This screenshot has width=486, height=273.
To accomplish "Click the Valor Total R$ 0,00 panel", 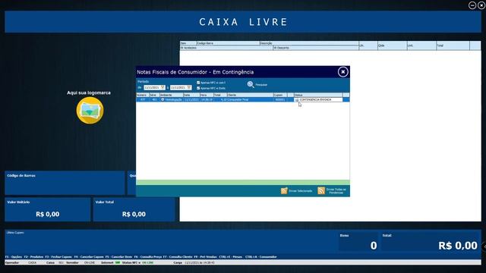I will point(134,209).
